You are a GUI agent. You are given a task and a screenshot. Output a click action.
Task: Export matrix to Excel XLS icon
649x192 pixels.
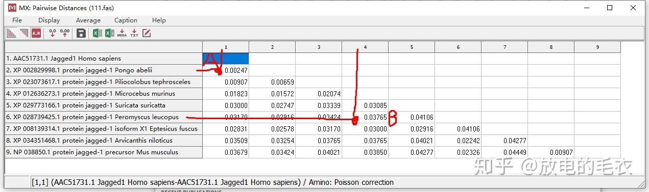pyautogui.click(x=97, y=33)
